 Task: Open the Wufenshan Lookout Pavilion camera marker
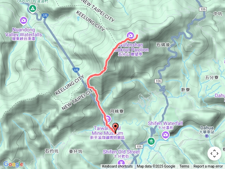click(x=130, y=35)
